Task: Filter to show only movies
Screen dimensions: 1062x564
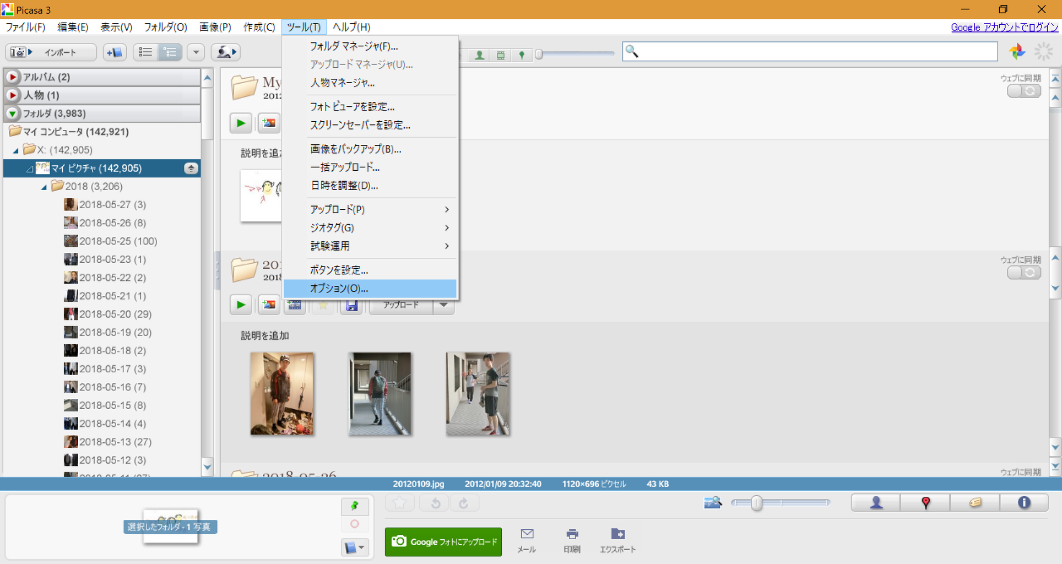Action: click(501, 55)
